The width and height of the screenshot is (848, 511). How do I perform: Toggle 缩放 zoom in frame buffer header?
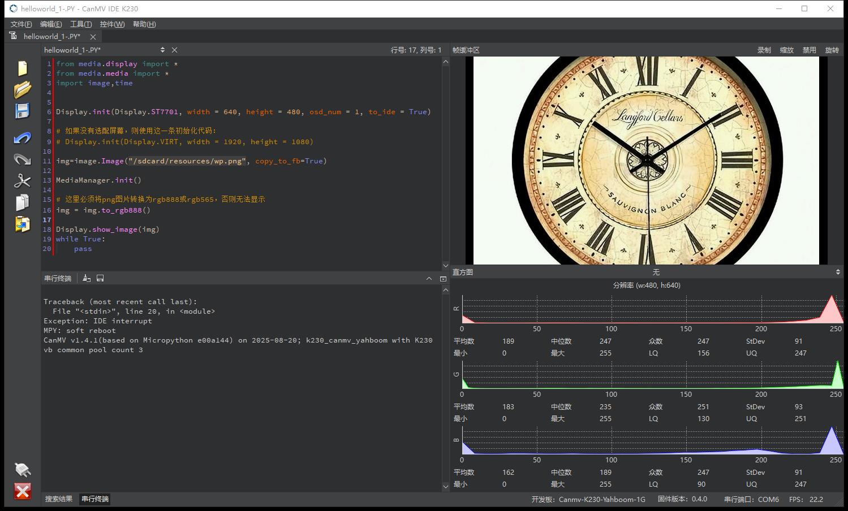pos(786,50)
